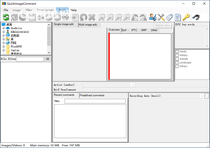This screenshot has height=148, width=210.
Task: Click the green refresh folder icon
Action: pyautogui.click(x=6, y=17)
